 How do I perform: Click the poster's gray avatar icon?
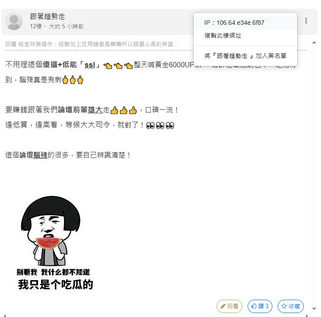tap(14, 21)
